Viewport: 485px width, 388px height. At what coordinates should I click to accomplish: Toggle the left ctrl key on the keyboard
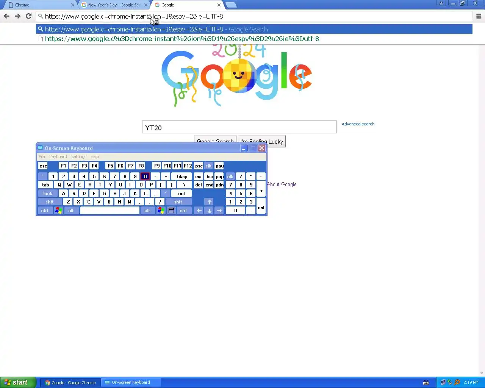coord(45,211)
